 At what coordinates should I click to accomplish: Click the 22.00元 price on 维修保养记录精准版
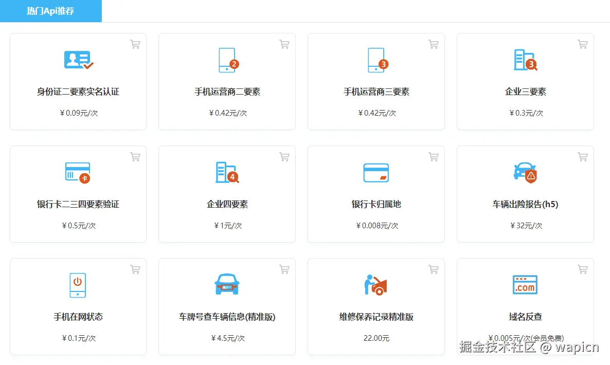(x=375, y=338)
